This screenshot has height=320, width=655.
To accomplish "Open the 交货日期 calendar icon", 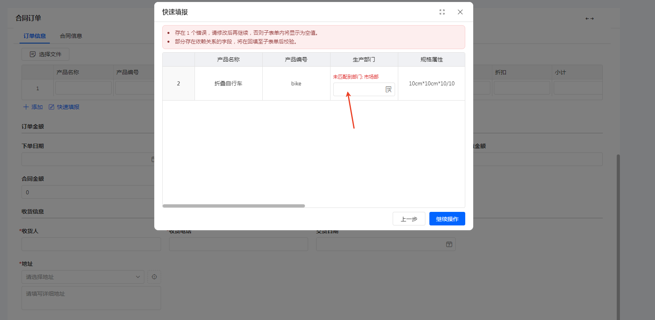I will [x=449, y=244].
